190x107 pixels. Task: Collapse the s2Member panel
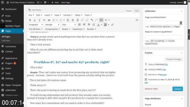(181, 11)
